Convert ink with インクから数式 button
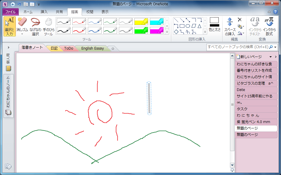The image size is (281, 175). (269, 27)
